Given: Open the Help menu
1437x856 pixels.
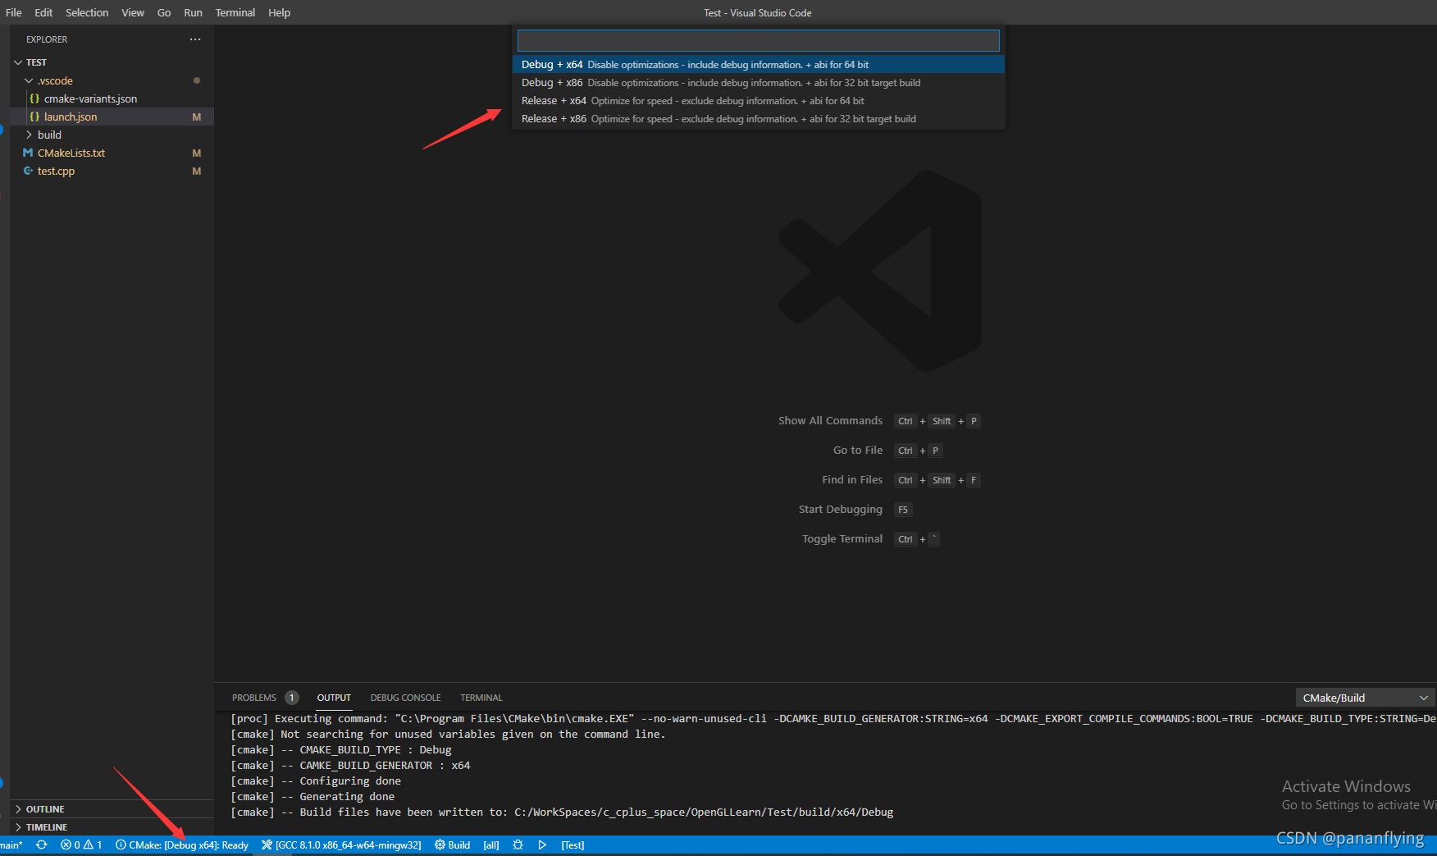Looking at the screenshot, I should (x=279, y=12).
